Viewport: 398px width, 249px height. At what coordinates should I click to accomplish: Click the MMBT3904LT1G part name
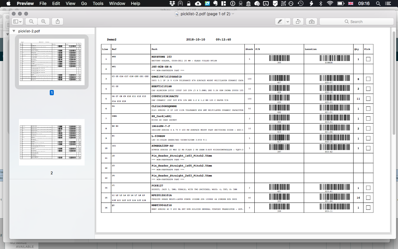(161, 205)
